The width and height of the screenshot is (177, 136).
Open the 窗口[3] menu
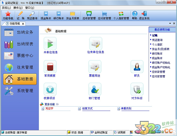click(29, 8)
